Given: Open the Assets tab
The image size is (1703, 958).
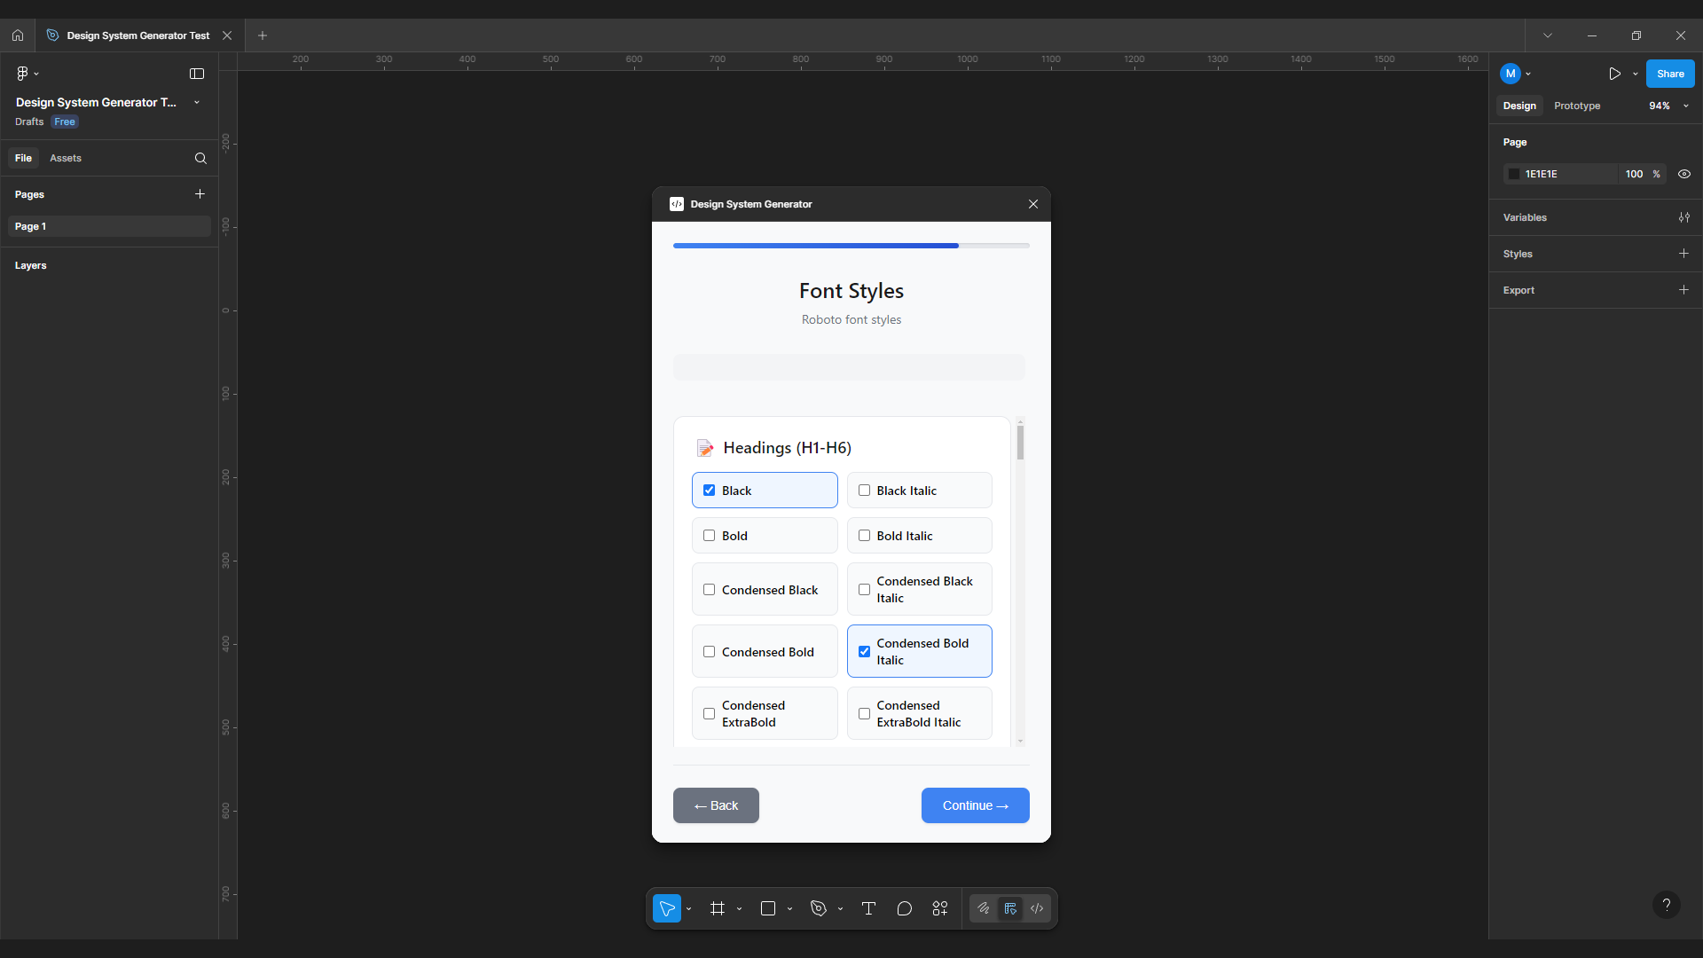Looking at the screenshot, I should pos(65,158).
